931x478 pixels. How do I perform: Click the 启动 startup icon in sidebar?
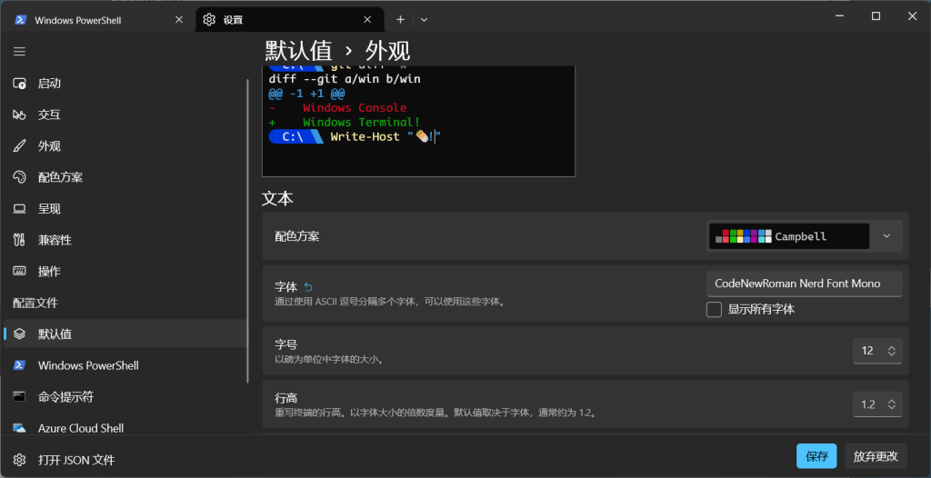(20, 84)
